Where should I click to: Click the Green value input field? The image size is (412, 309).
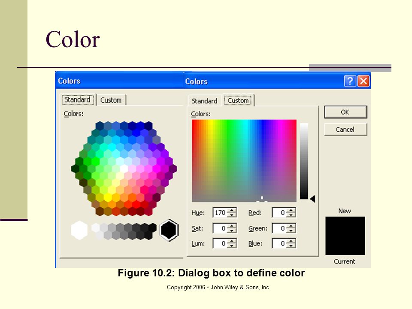[279, 228]
